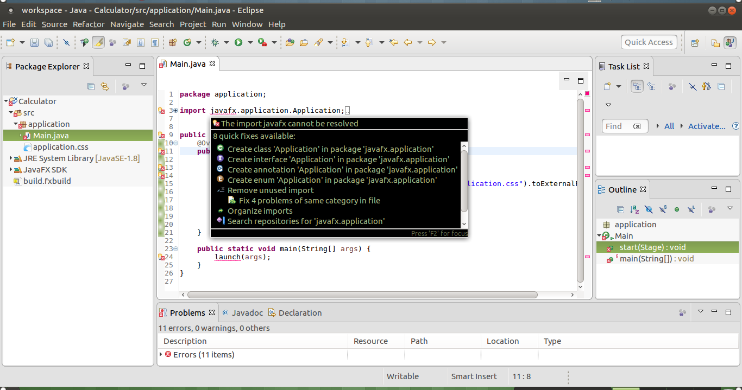Expand the JRE System Library node
This screenshot has height=390, width=742.
11,158
